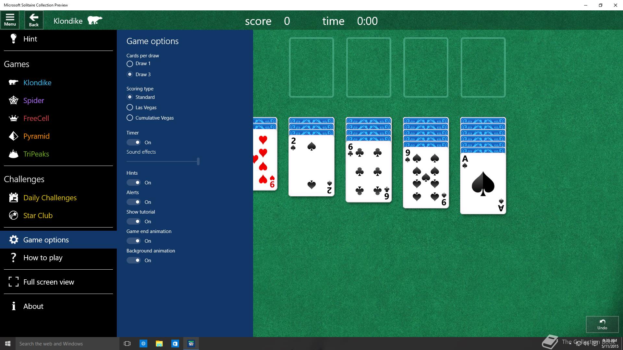Click the About info icon
623x350 pixels.
tap(13, 306)
